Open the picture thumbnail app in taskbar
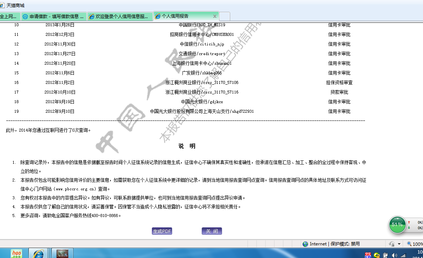Image resolution: width=423 pixels, height=258 pixels. click(62, 254)
